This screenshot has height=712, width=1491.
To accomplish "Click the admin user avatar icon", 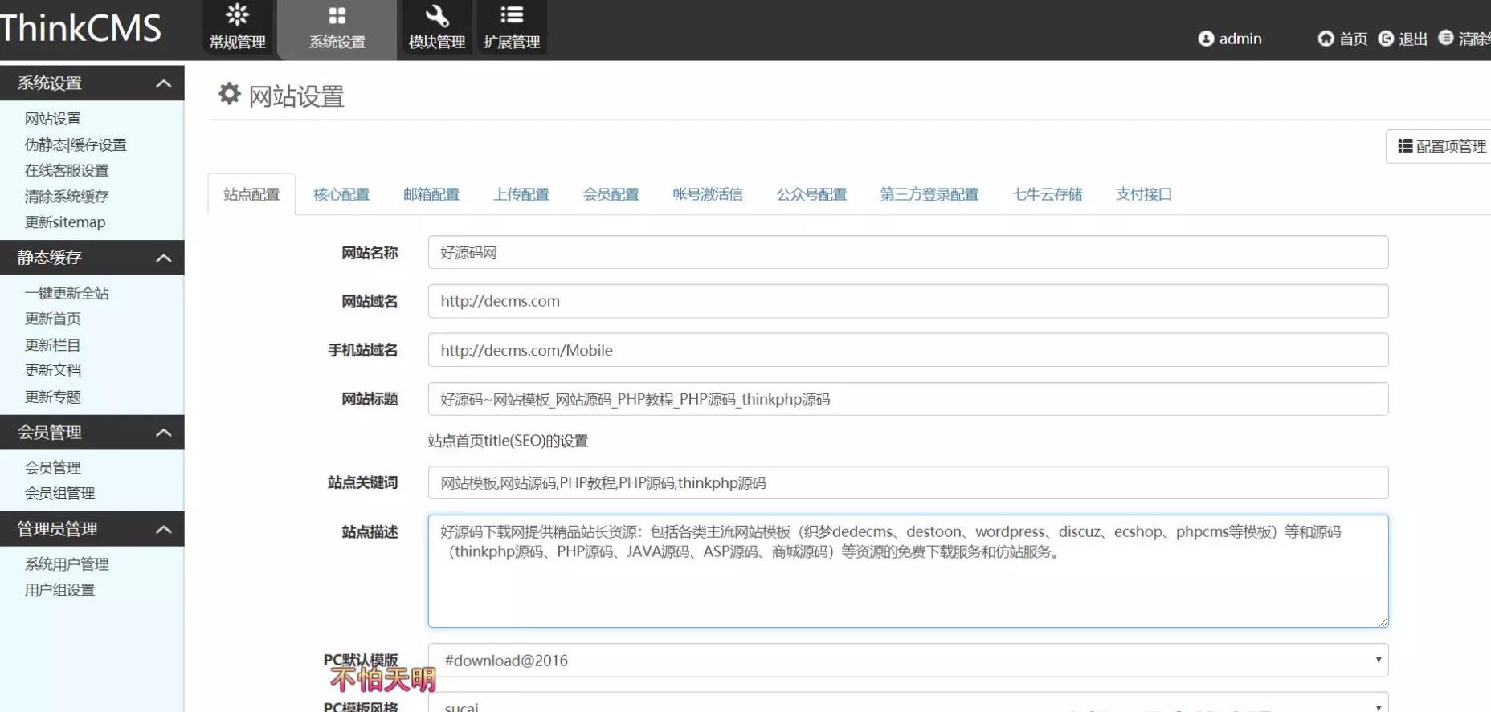I will pos(1206,39).
